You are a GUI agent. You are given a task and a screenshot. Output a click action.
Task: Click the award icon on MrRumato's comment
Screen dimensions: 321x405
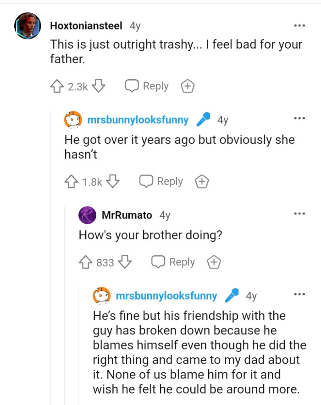pos(214,262)
